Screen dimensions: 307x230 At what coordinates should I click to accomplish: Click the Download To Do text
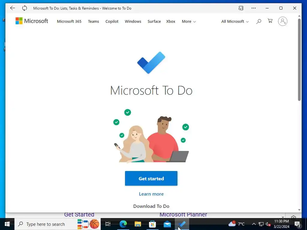coord(151,206)
